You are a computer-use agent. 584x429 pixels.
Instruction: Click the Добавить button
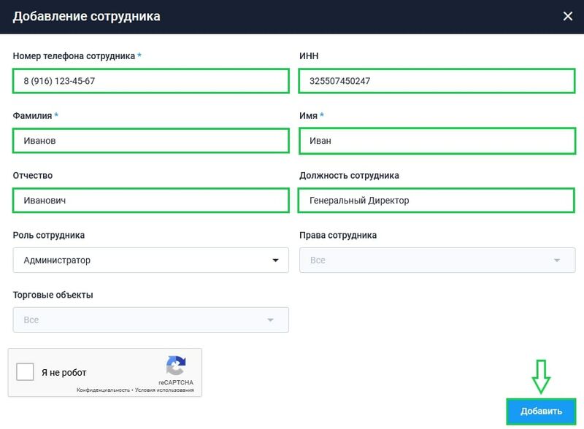pyautogui.click(x=541, y=411)
